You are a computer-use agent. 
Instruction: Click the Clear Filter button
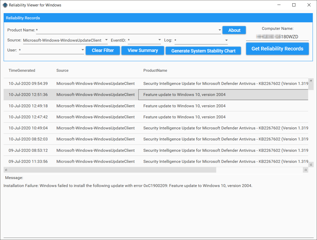(x=103, y=50)
